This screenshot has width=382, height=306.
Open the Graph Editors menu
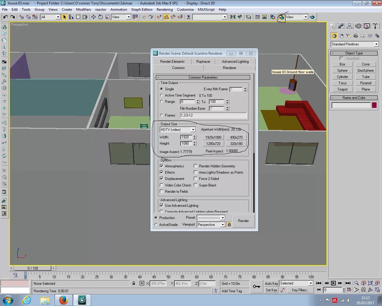tap(142, 10)
